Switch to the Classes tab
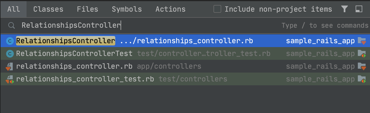This screenshot has height=113, width=370. [x=48, y=9]
